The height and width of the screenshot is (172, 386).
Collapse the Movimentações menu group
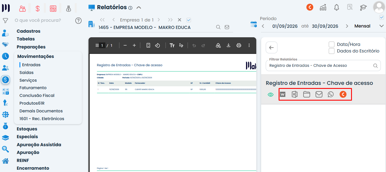click(x=36, y=56)
